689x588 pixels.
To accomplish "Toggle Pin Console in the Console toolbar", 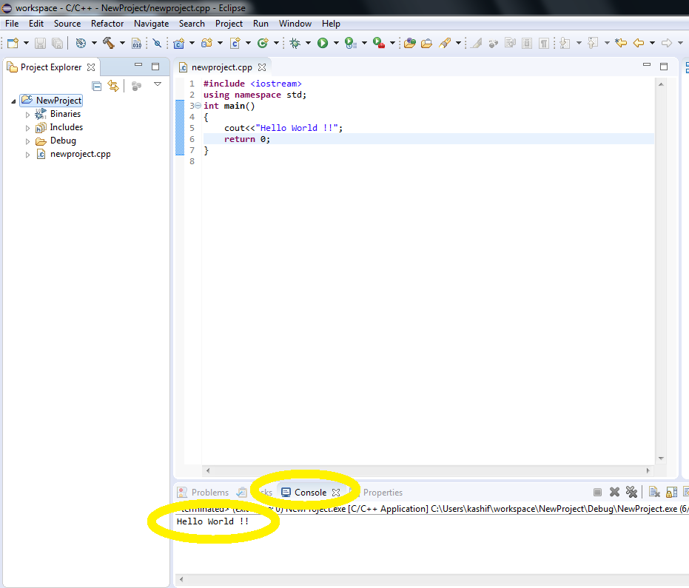I will pyautogui.click(x=686, y=492).
